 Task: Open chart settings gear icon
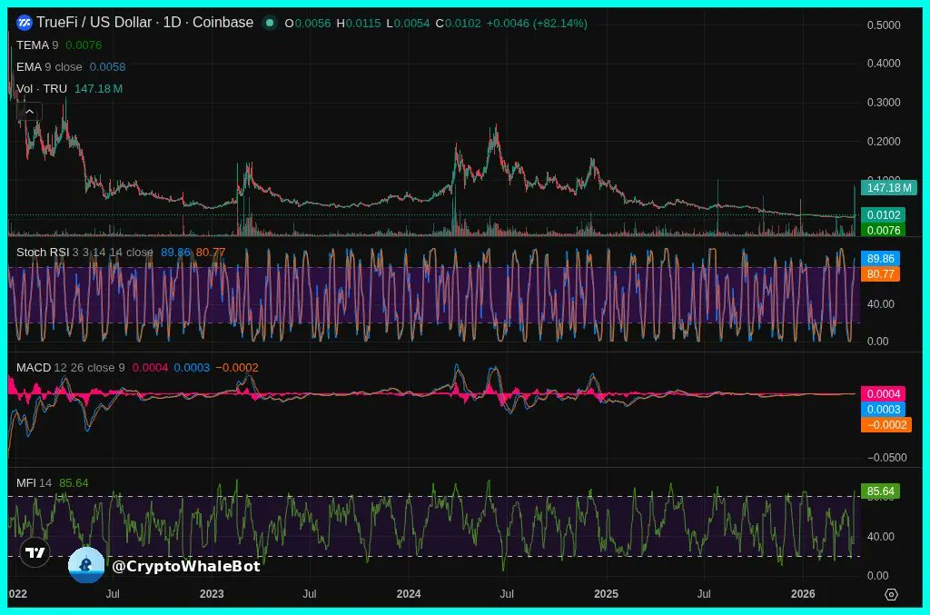891,594
